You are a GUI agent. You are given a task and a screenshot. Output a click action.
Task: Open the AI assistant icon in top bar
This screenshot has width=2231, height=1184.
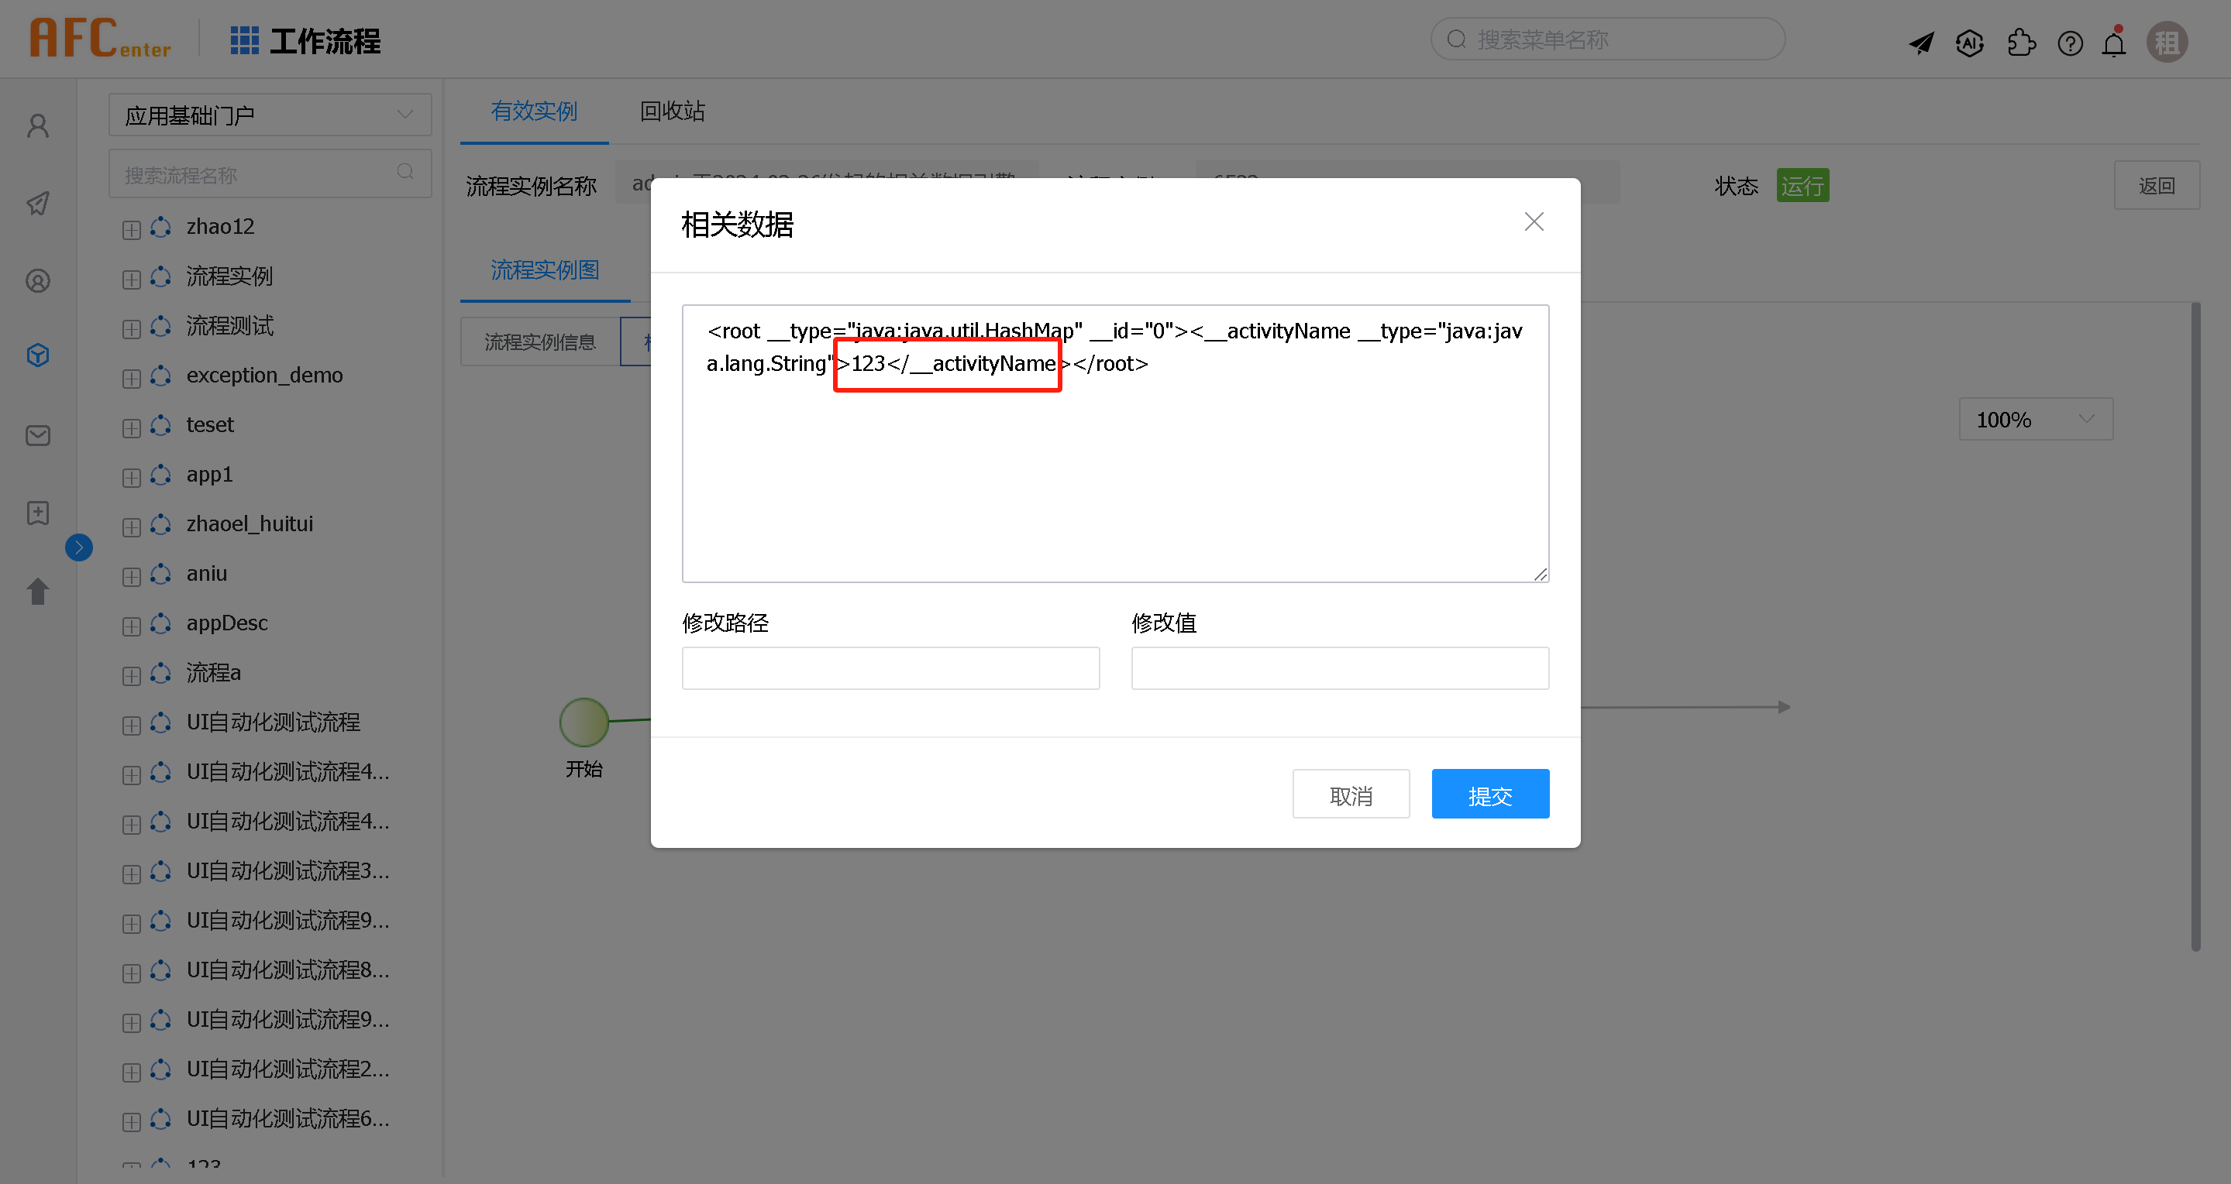1969,42
